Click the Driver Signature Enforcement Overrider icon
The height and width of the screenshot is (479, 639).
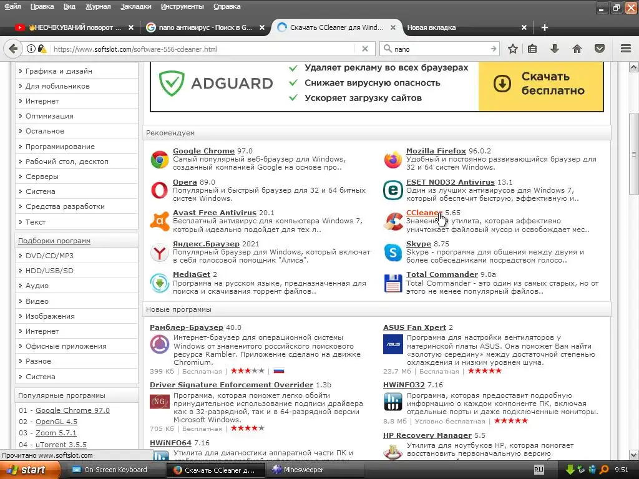click(x=159, y=402)
